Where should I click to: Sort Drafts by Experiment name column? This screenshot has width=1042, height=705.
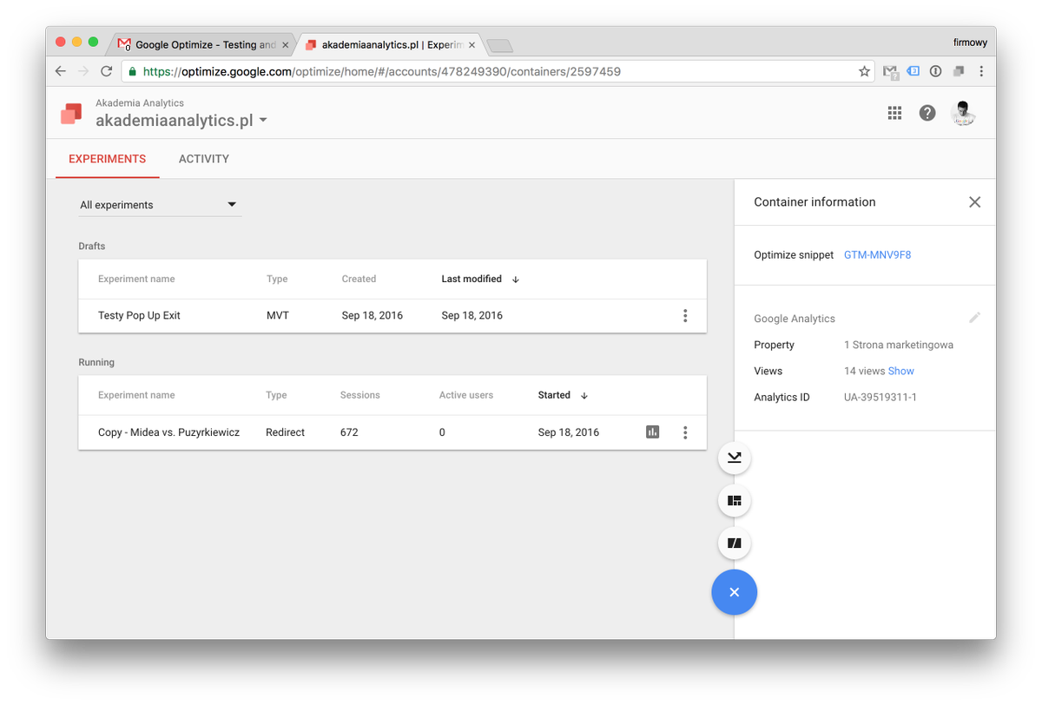(136, 280)
